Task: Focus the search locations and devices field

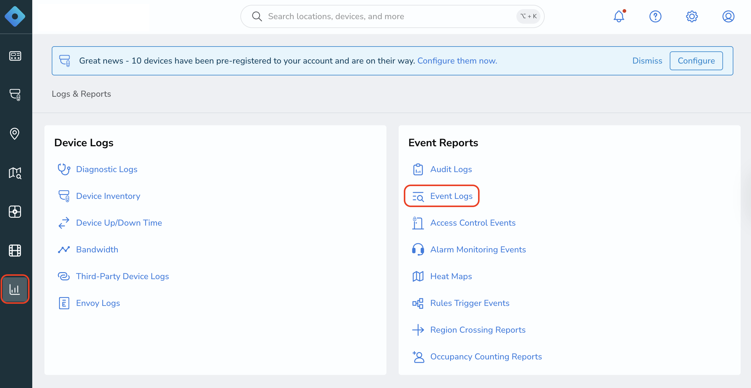Action: point(393,16)
